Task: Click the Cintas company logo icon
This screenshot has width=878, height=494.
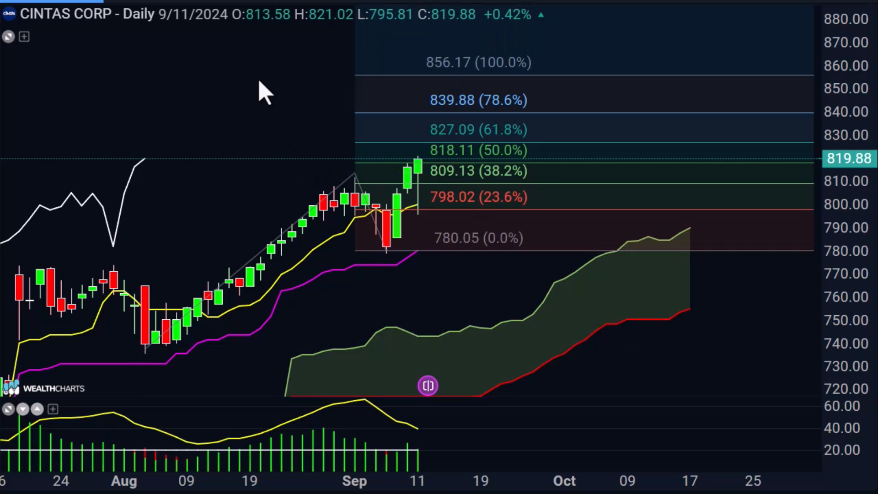Action: (x=9, y=14)
